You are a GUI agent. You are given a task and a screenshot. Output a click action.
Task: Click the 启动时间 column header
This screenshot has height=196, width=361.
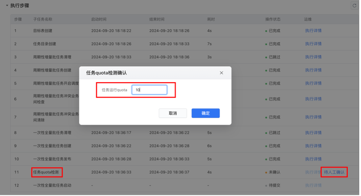pyautogui.click(x=99, y=19)
